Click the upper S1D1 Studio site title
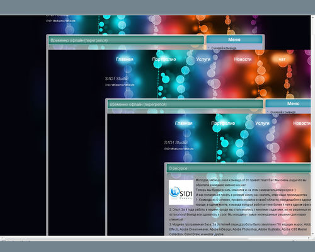This screenshot has height=252, width=315. pos(117,79)
